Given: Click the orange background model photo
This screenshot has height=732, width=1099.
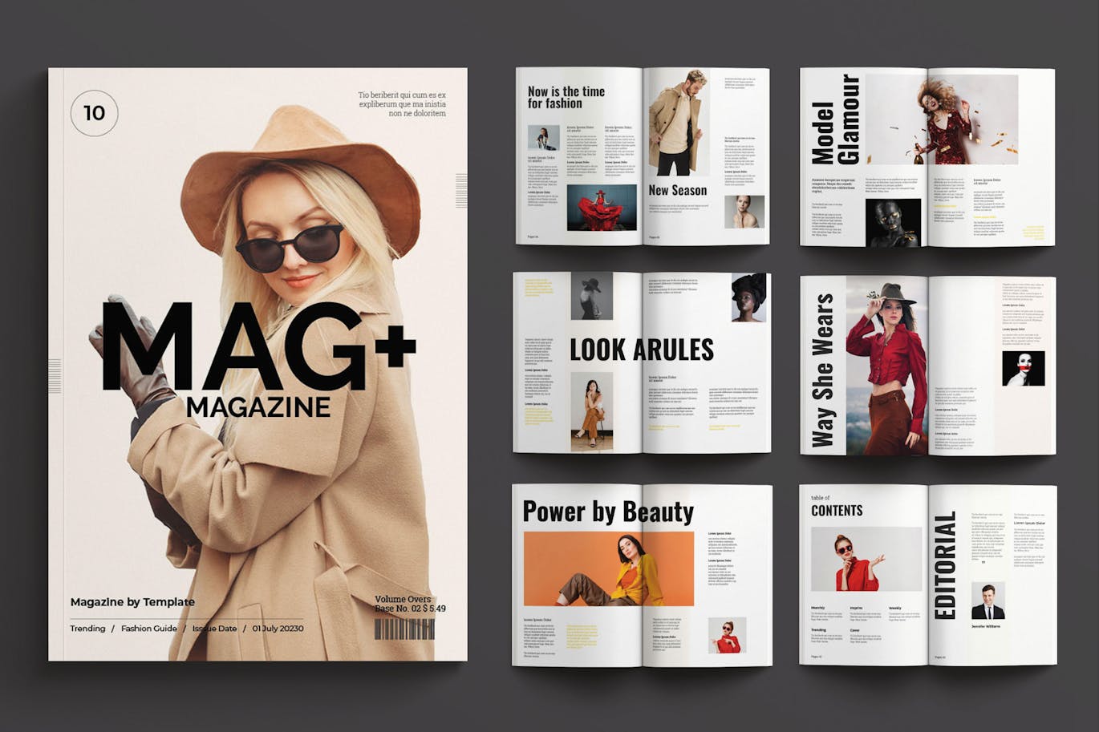Looking at the screenshot, I should (608, 568).
